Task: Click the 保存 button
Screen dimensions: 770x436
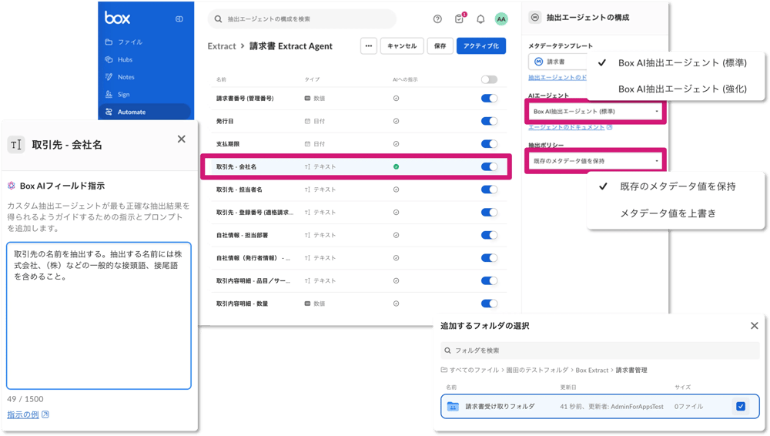Action: (440, 46)
